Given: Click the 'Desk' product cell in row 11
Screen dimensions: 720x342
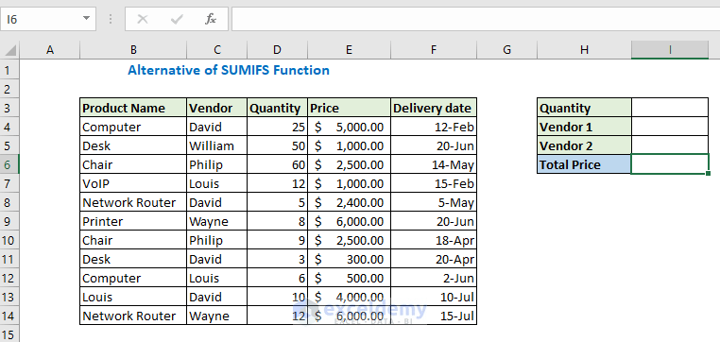Looking at the screenshot, I should coord(133,259).
